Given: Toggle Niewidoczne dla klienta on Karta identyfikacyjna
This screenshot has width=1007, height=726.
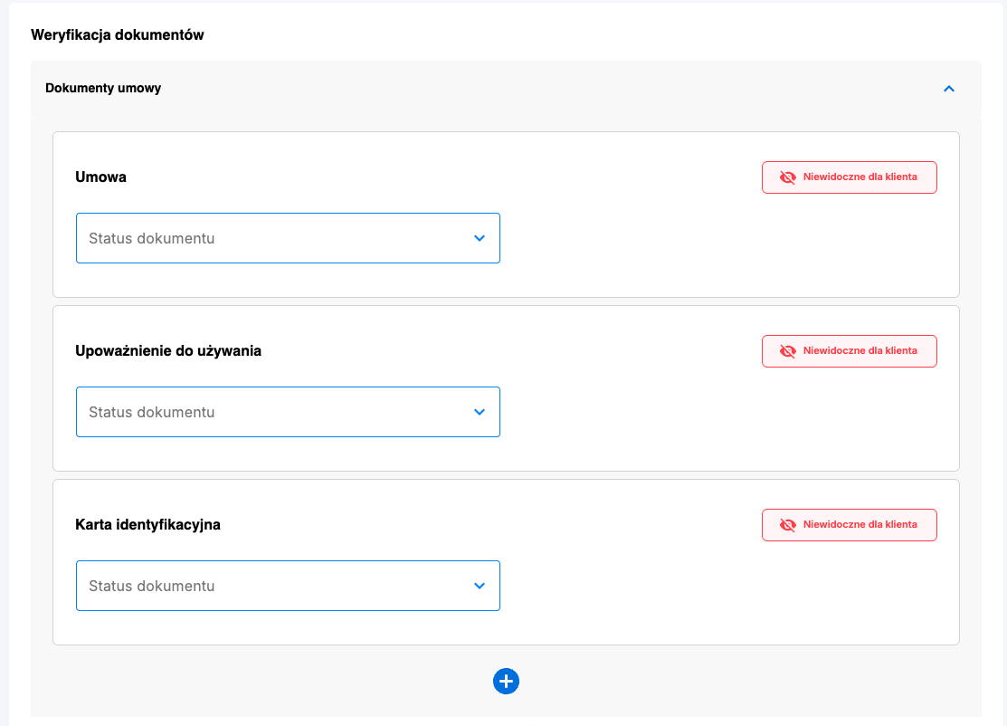Looking at the screenshot, I should point(849,525).
